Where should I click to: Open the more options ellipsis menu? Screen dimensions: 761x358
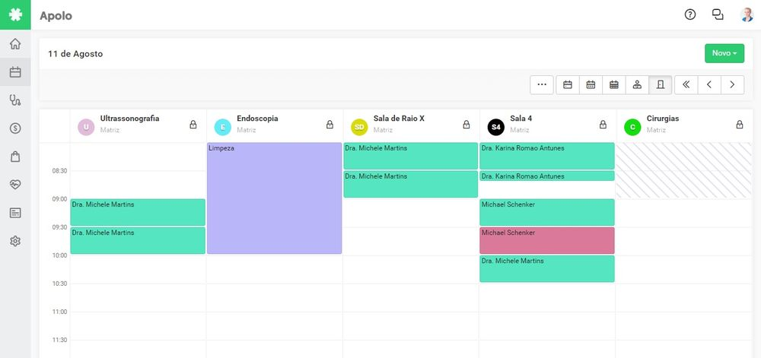click(542, 85)
